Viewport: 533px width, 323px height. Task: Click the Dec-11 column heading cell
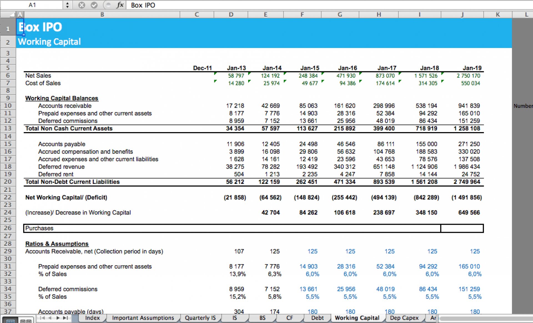(x=202, y=68)
